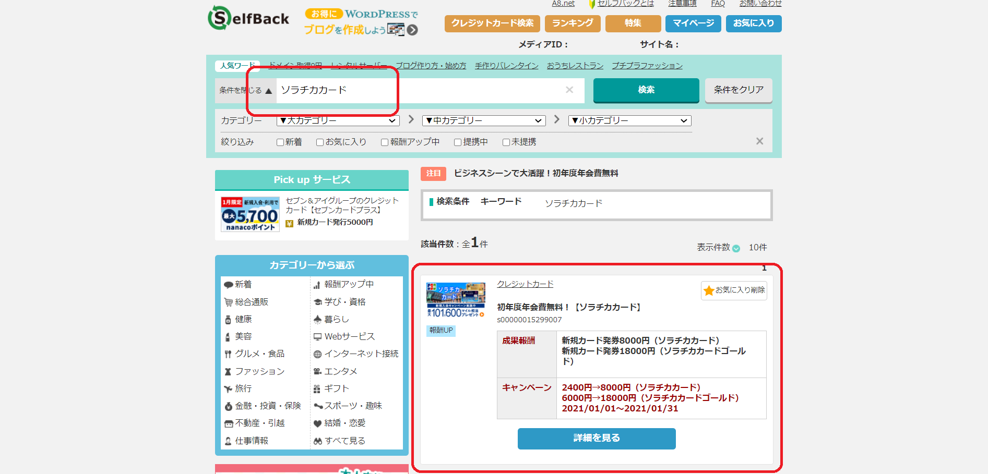Image resolution: width=988 pixels, height=474 pixels.
Task: Clear the search keyword with the X icon
Action: click(569, 90)
